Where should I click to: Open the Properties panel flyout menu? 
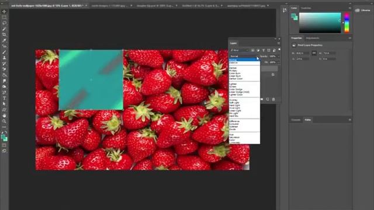point(349,38)
